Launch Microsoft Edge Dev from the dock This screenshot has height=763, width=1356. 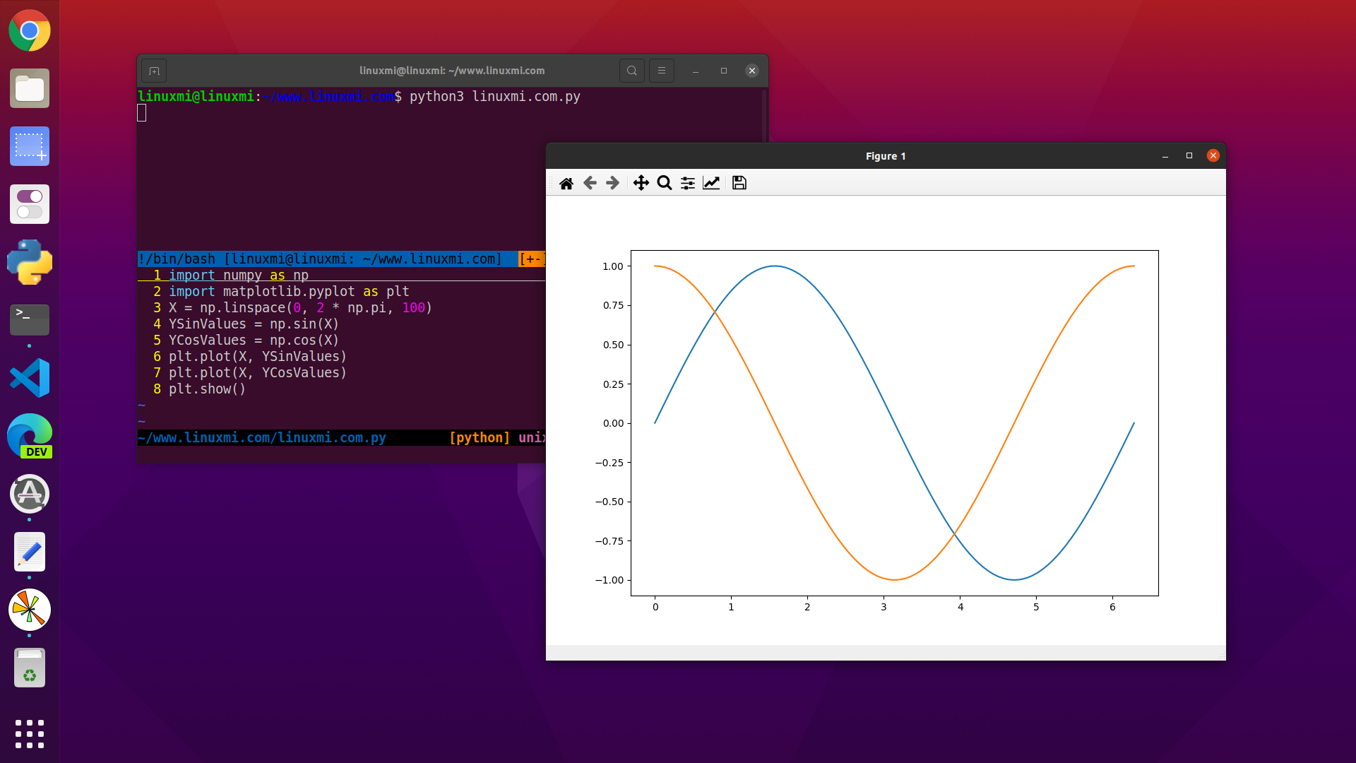pyautogui.click(x=30, y=436)
